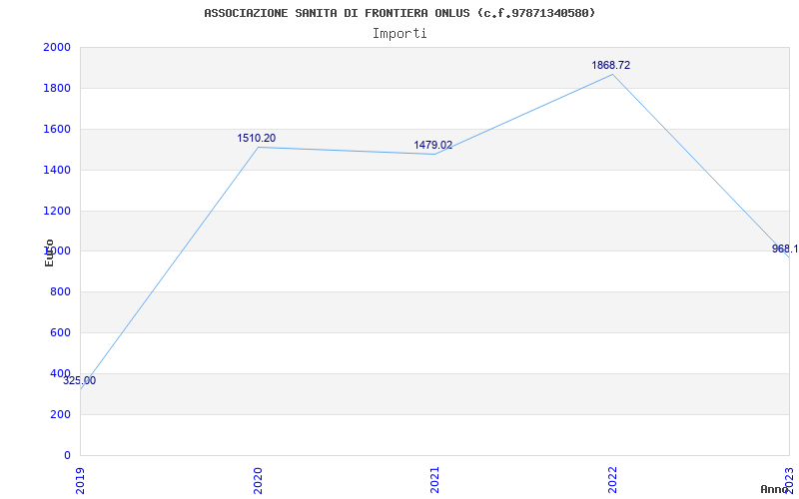This screenshot has width=799, height=499.
Task: Select the 1868.72 data label
Action: tap(610, 65)
